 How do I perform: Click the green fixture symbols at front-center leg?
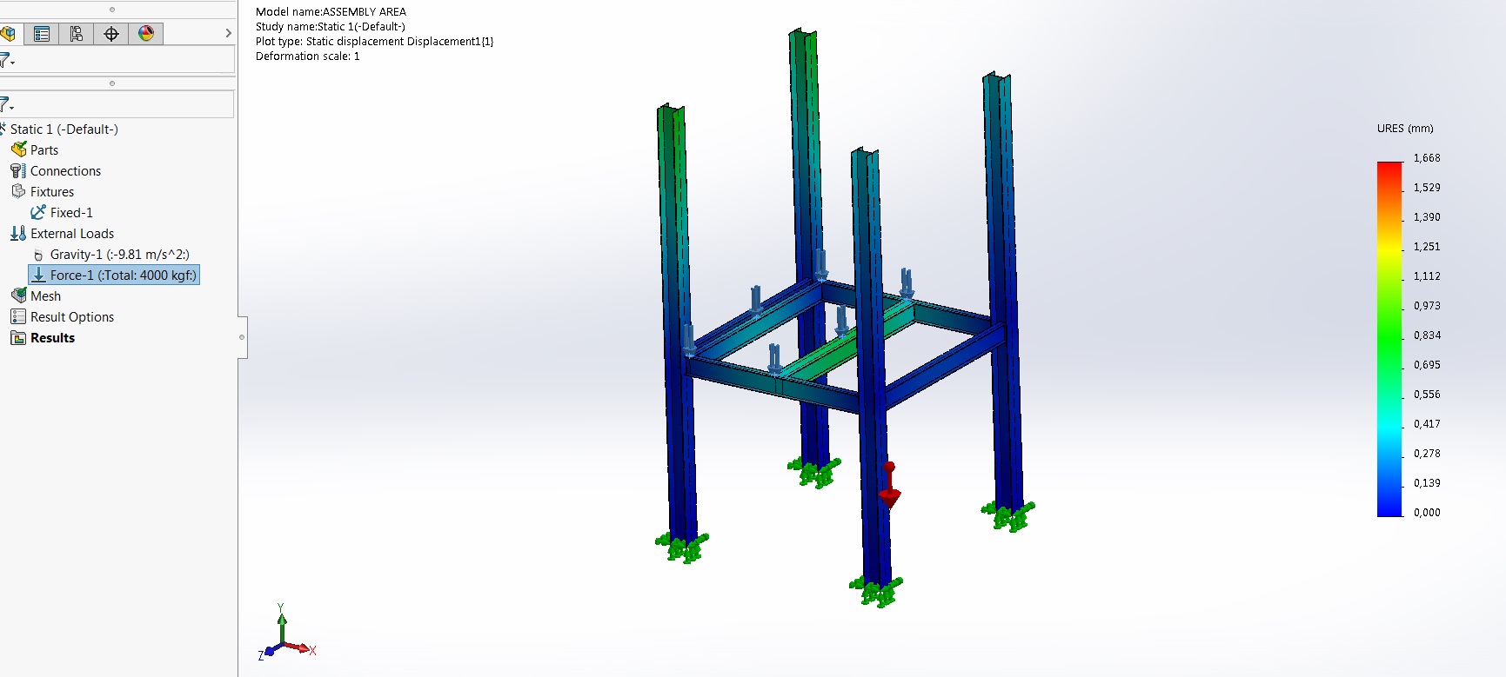click(875, 592)
